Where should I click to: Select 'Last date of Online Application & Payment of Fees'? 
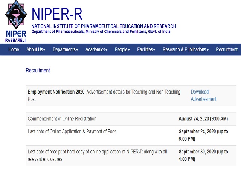click(x=72, y=132)
